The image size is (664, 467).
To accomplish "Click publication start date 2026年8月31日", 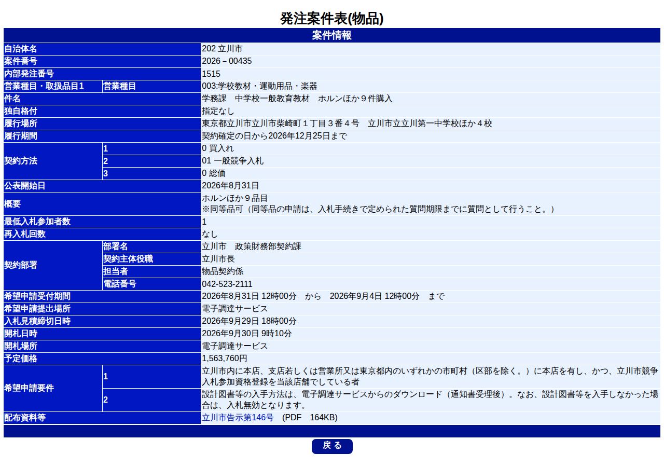I will pyautogui.click(x=230, y=186).
